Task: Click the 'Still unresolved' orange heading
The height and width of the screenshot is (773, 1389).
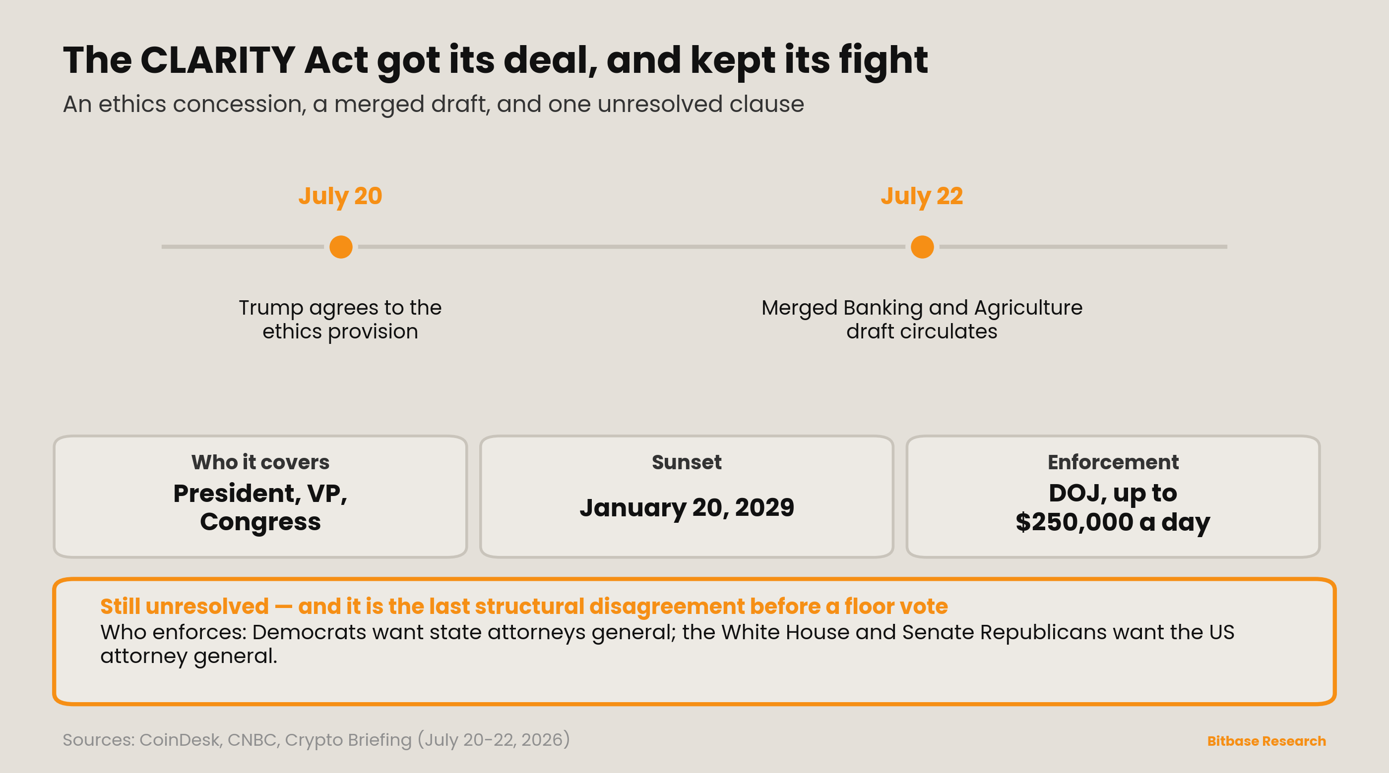Action: tap(523, 607)
